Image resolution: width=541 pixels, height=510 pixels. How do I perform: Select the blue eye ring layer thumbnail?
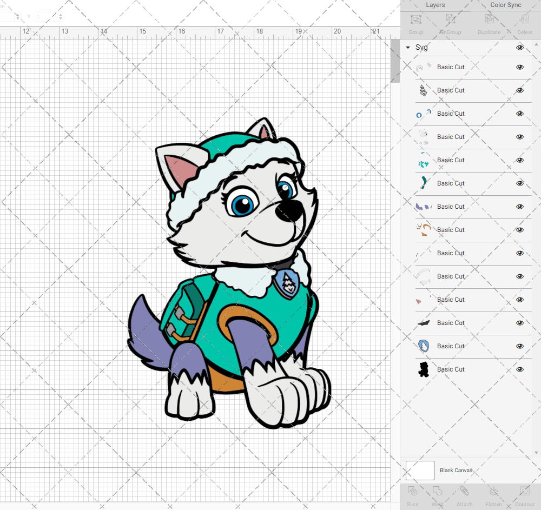pos(424,114)
